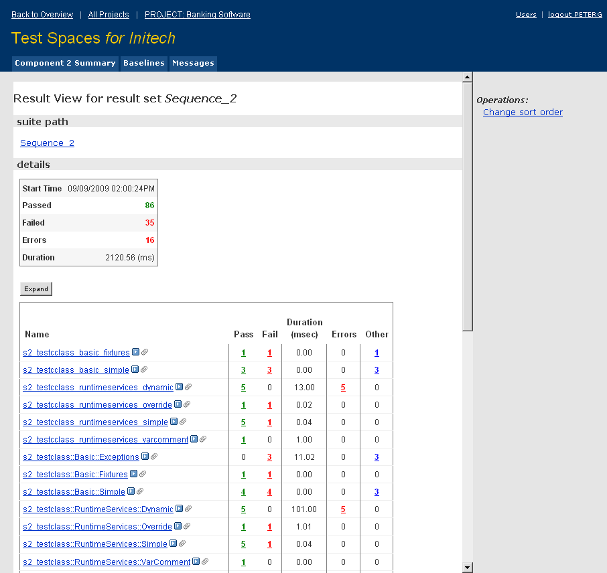Image resolution: width=607 pixels, height=573 pixels.
Task: Click paperclip icon beside s2_testclass::RuntimeServices::VarComment
Action: 205,562
